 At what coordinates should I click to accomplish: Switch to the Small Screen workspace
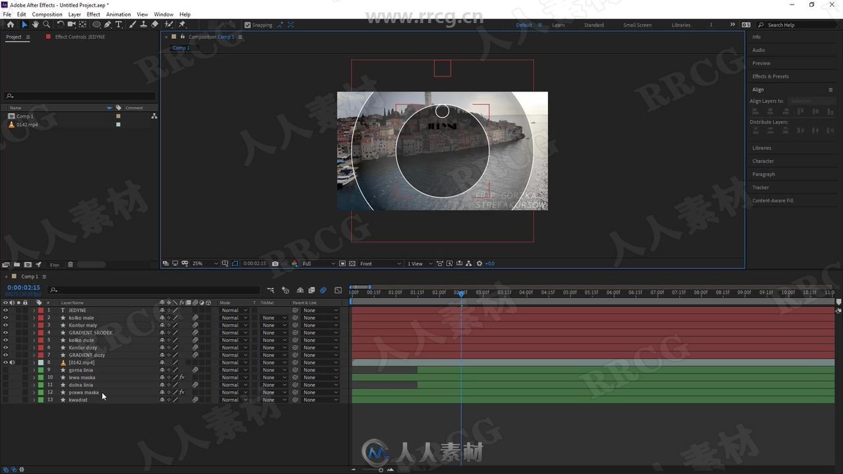pyautogui.click(x=638, y=25)
